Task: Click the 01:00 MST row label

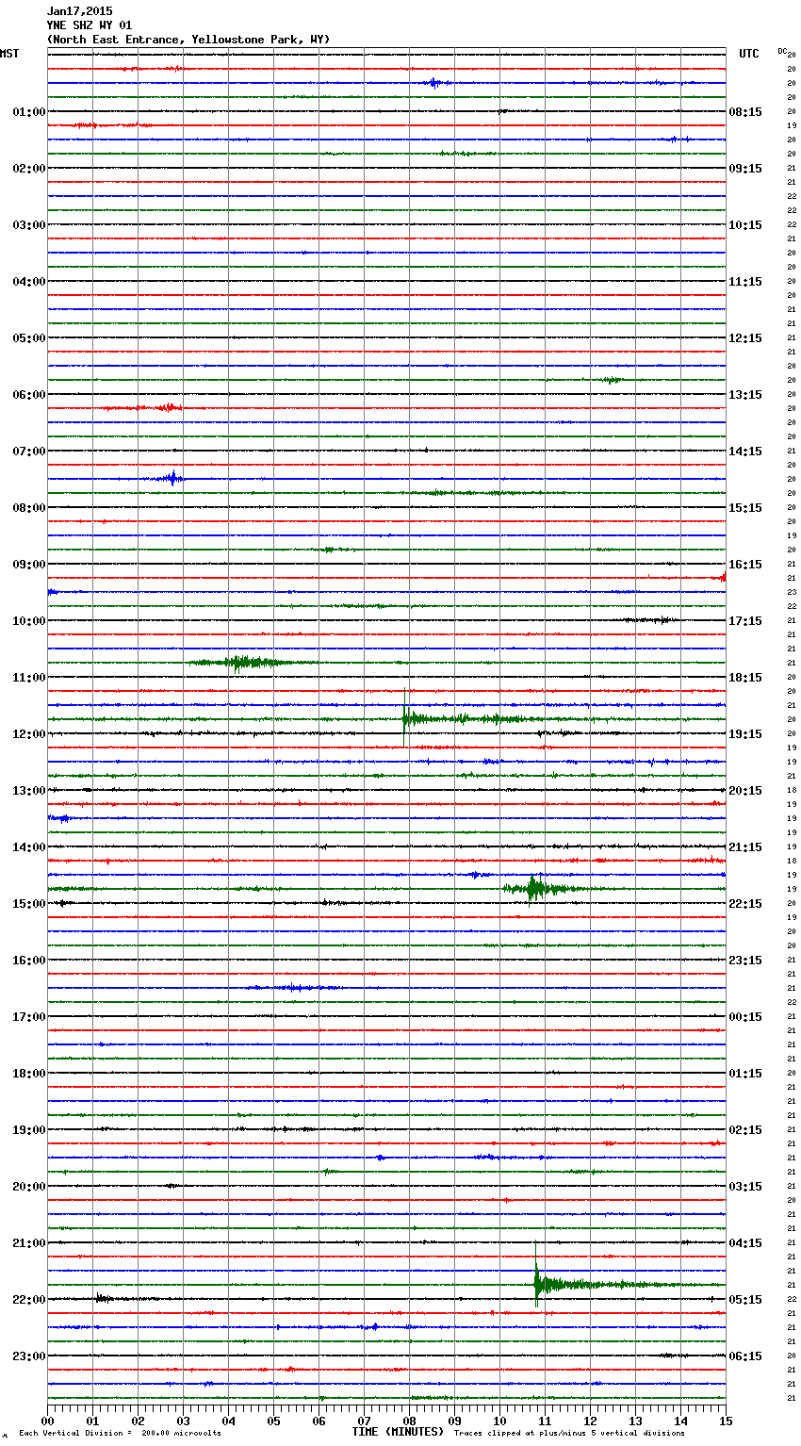Action: (x=28, y=112)
